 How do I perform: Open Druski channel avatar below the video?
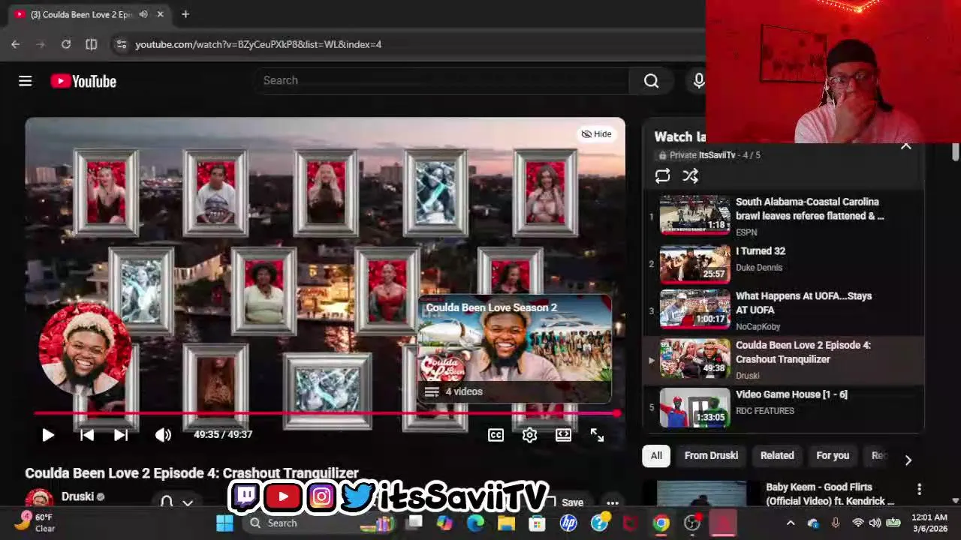(39, 499)
